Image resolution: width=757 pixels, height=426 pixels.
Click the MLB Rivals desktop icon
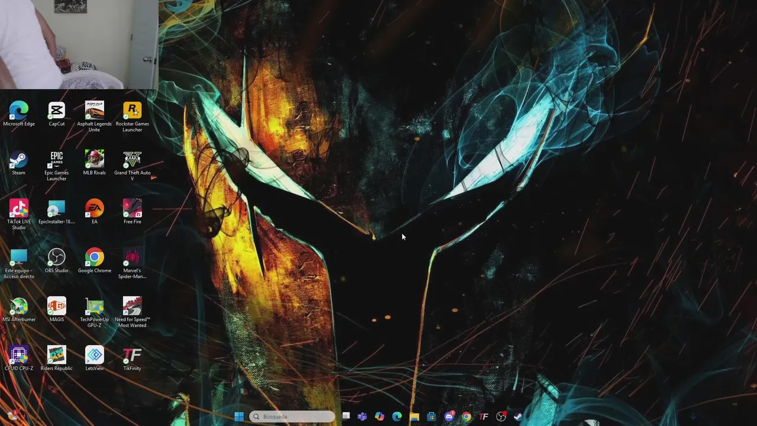pyautogui.click(x=95, y=163)
